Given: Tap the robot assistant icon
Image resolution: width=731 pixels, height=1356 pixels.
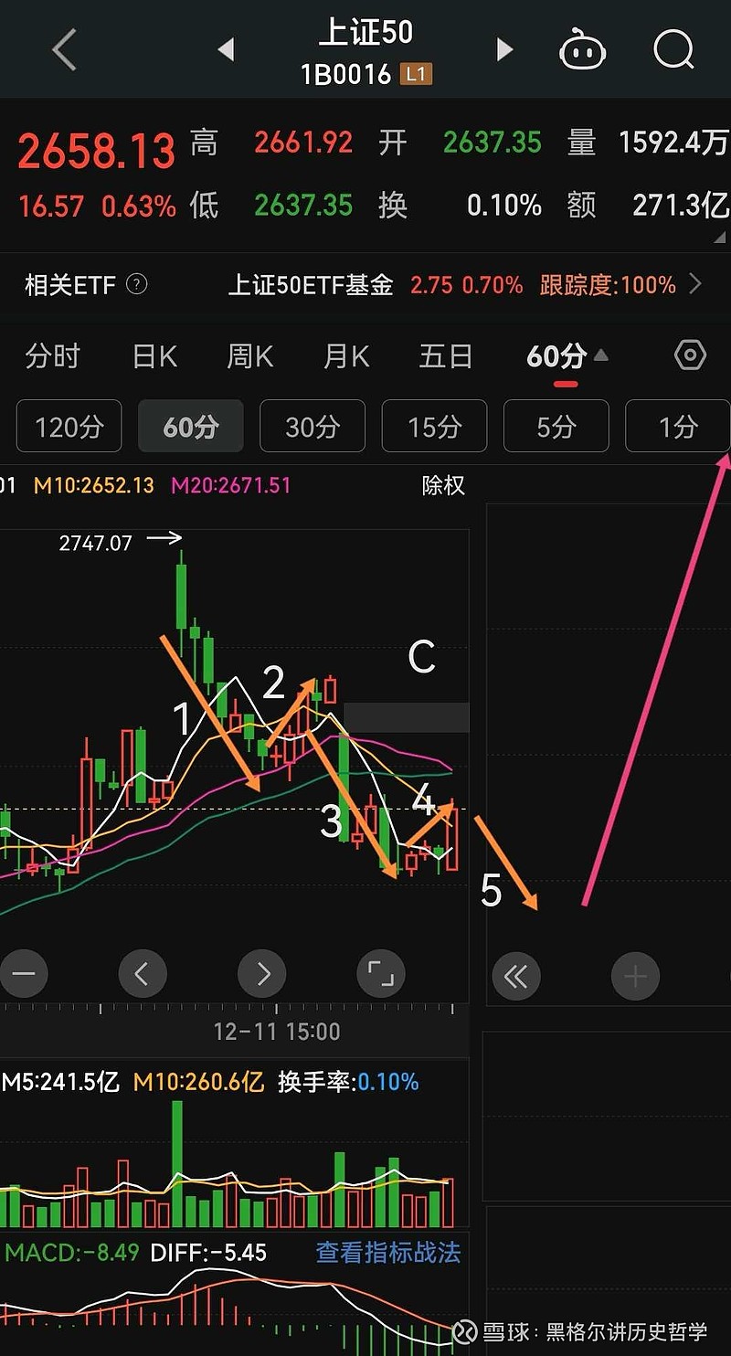Looking at the screenshot, I should coord(582,50).
